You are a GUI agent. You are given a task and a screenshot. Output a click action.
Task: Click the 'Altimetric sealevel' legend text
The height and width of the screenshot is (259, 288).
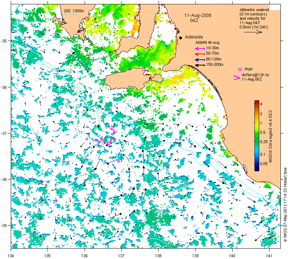click(255, 10)
